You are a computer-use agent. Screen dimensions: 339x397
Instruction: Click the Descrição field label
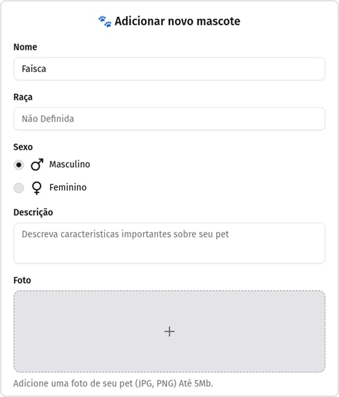pos(33,212)
